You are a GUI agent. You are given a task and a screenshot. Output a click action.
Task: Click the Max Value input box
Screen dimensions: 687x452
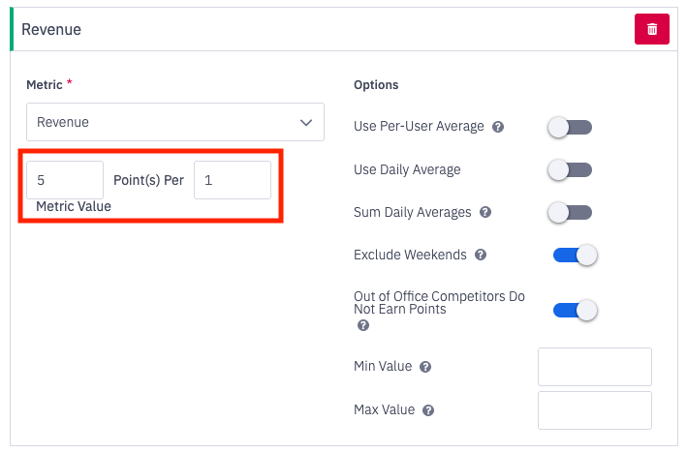594,410
